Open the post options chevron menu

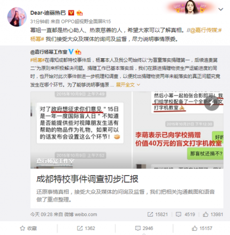220,10
